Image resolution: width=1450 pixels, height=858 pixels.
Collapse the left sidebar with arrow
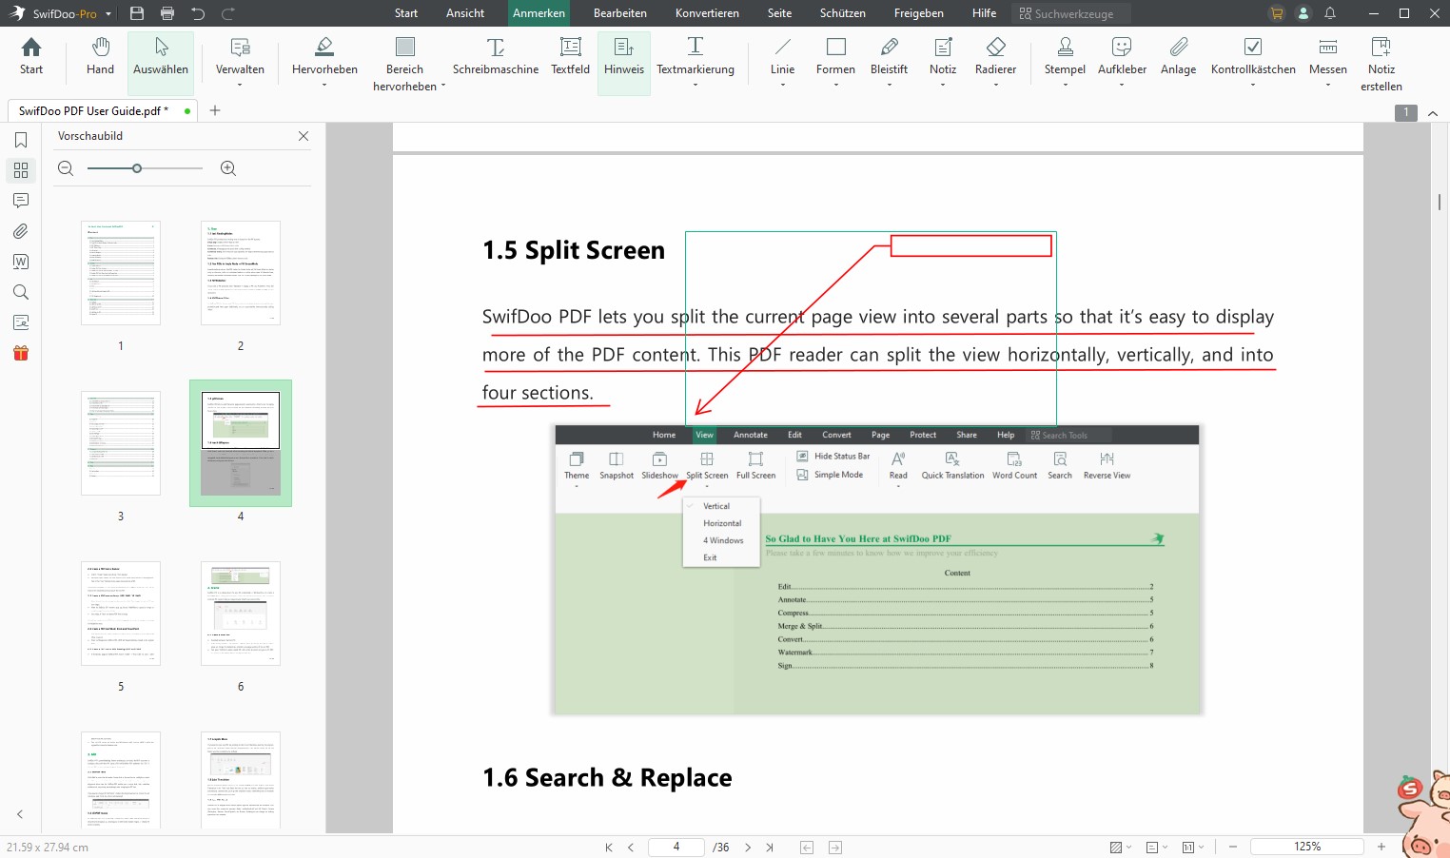tap(20, 814)
